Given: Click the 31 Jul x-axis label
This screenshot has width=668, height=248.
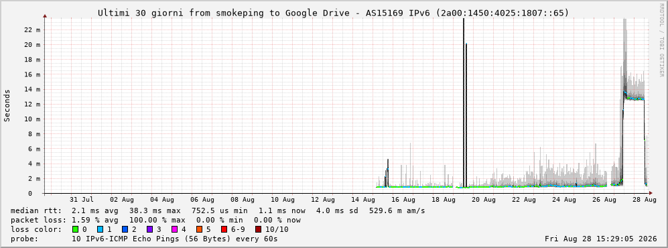Looking at the screenshot, I should pyautogui.click(x=81, y=200).
